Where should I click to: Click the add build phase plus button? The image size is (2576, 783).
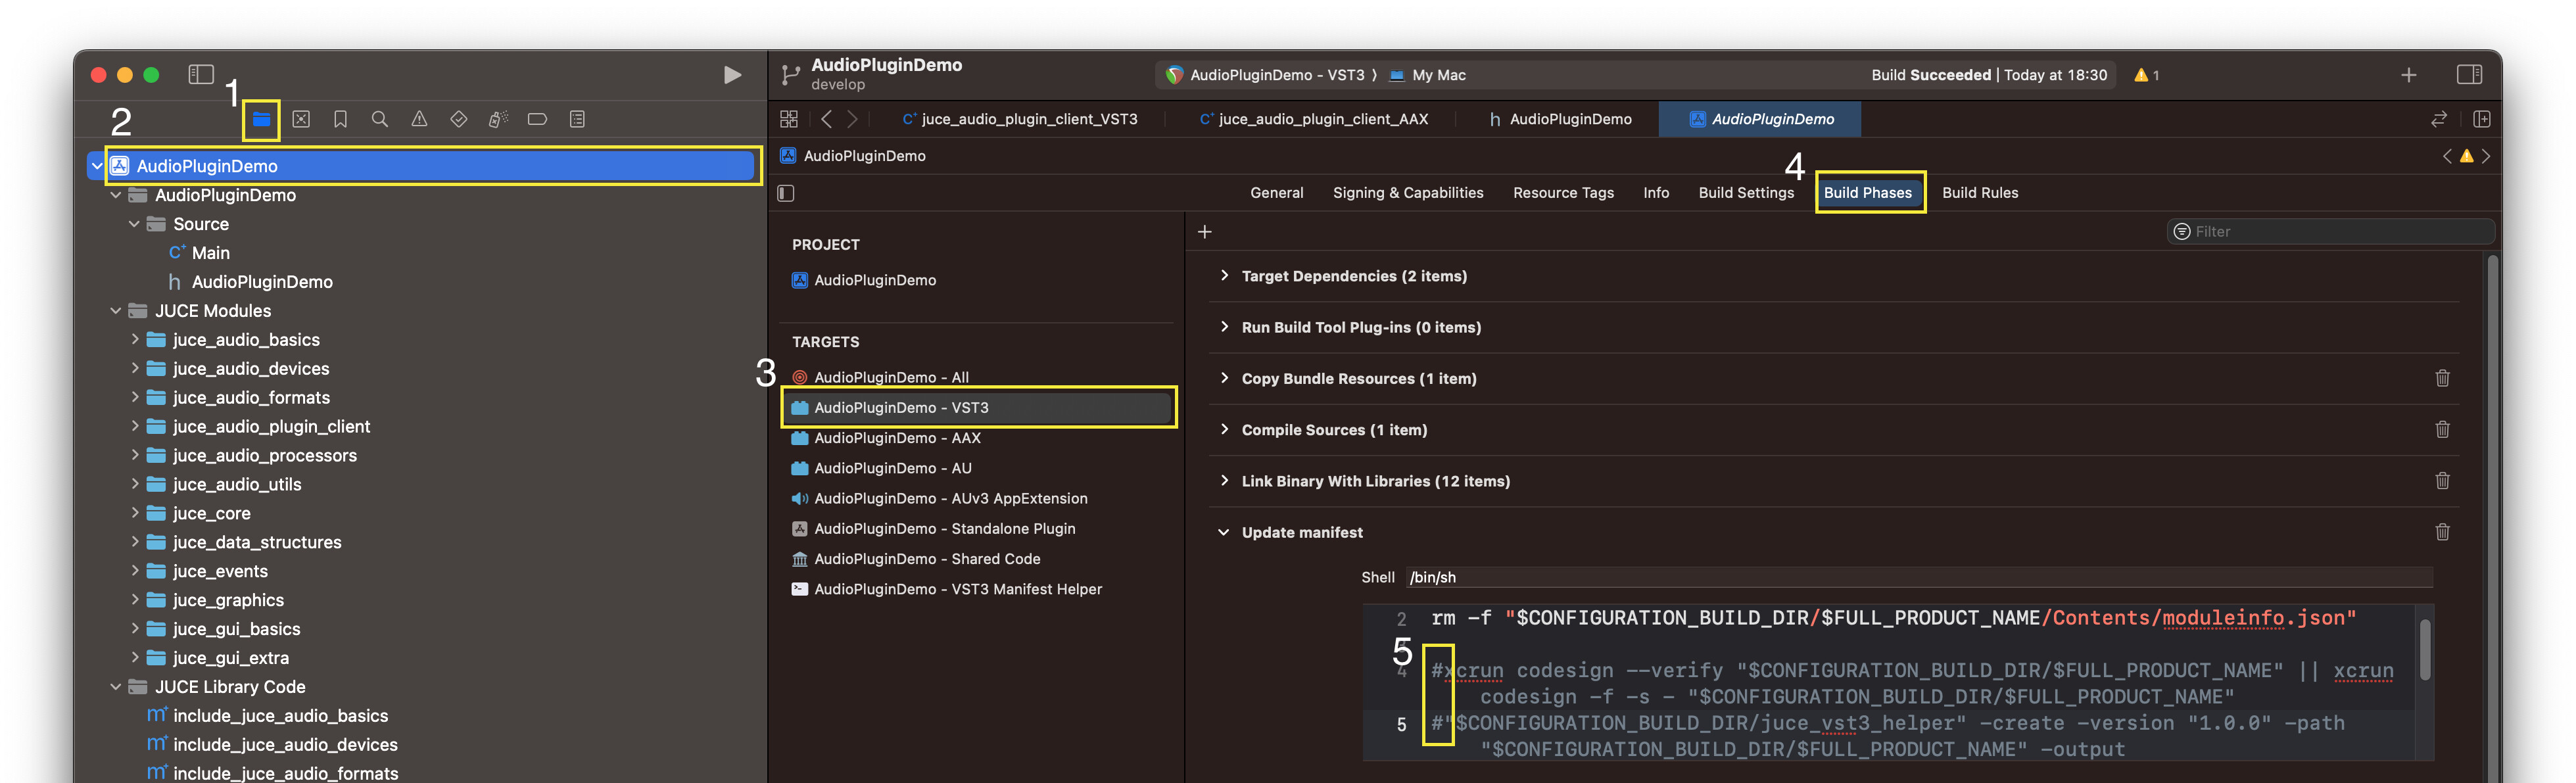pos(1204,232)
